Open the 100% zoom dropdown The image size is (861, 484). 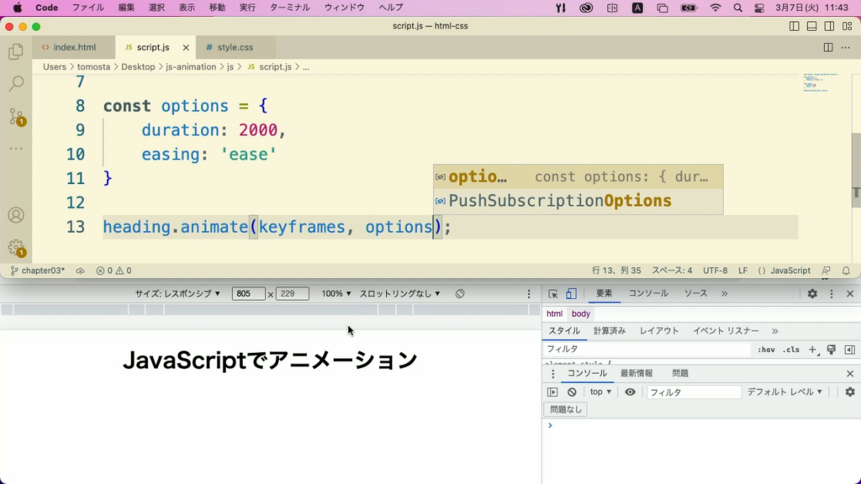336,293
